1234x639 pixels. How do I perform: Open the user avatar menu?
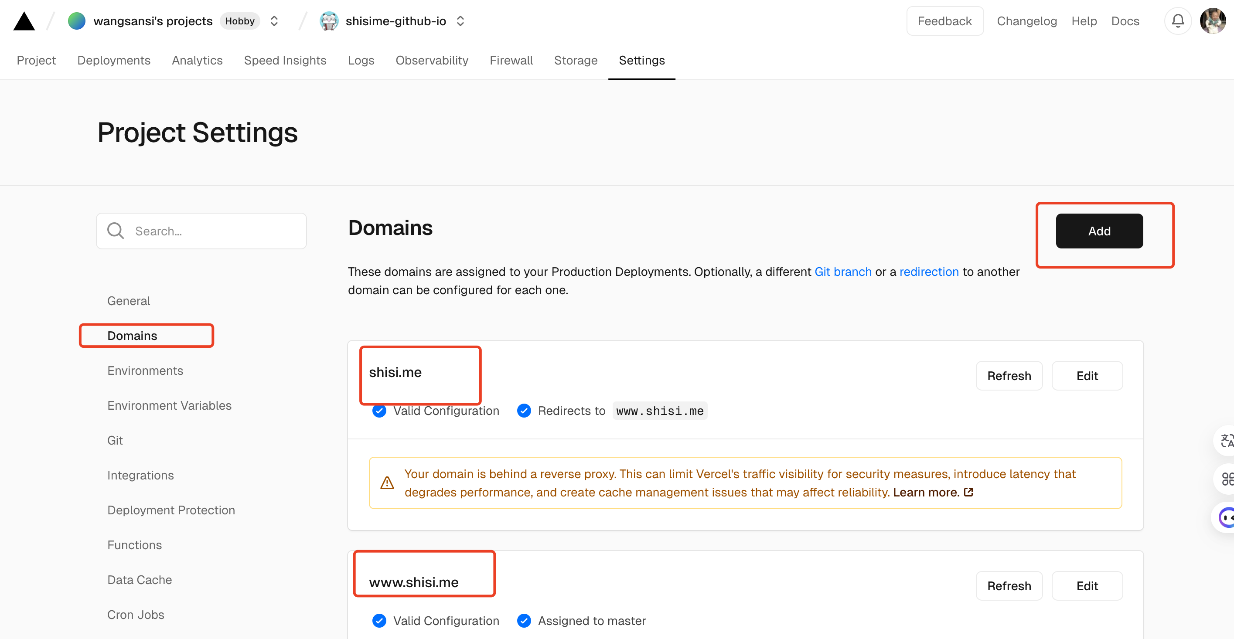pos(1213,21)
